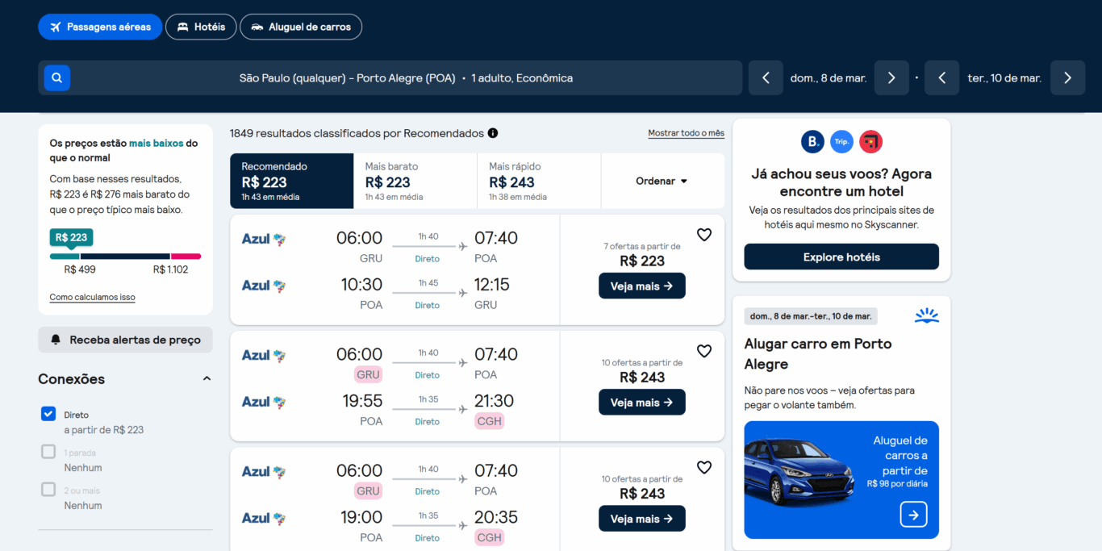Enable the 1 parada filter
The image size is (1102, 551).
tap(48, 452)
